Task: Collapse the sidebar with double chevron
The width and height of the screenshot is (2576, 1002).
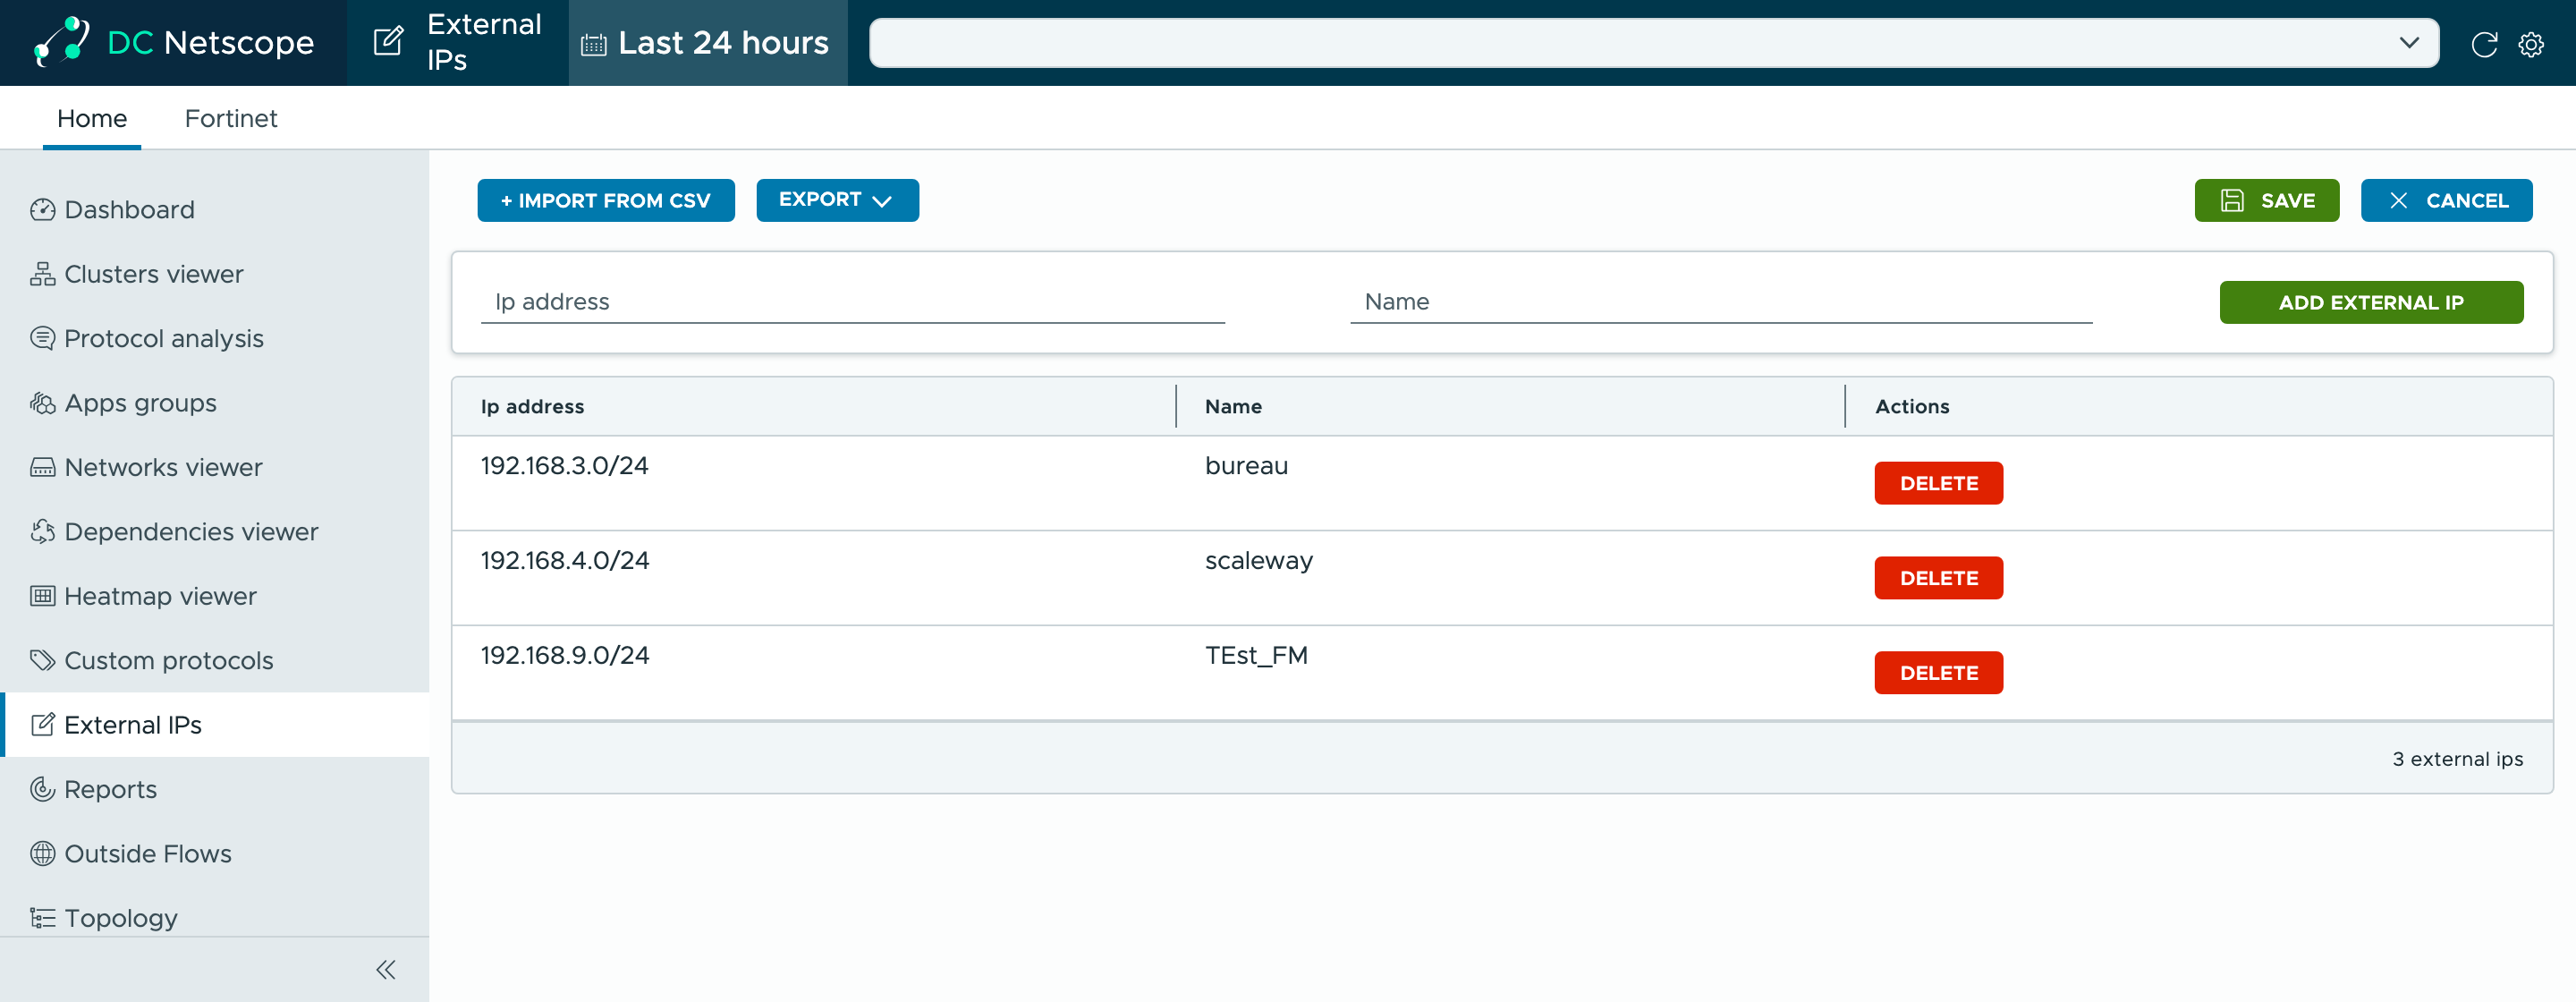Action: click(x=386, y=969)
